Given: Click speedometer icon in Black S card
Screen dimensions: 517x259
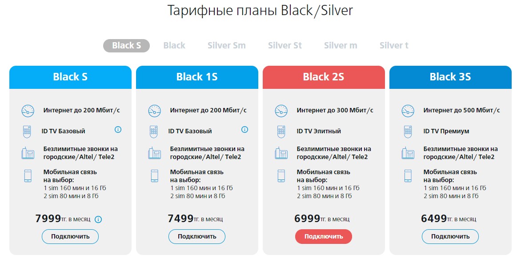Looking at the screenshot, I should coord(28,111).
